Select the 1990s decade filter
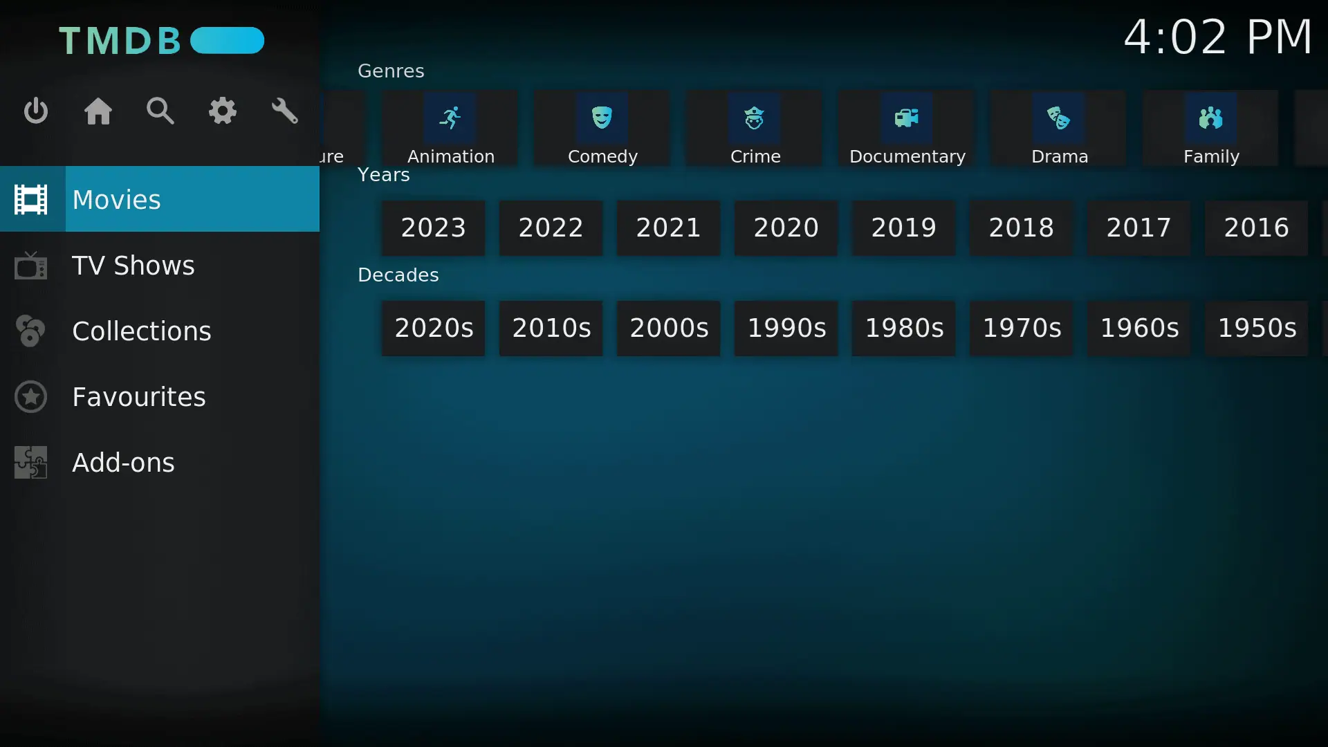1328x747 pixels. click(x=786, y=327)
